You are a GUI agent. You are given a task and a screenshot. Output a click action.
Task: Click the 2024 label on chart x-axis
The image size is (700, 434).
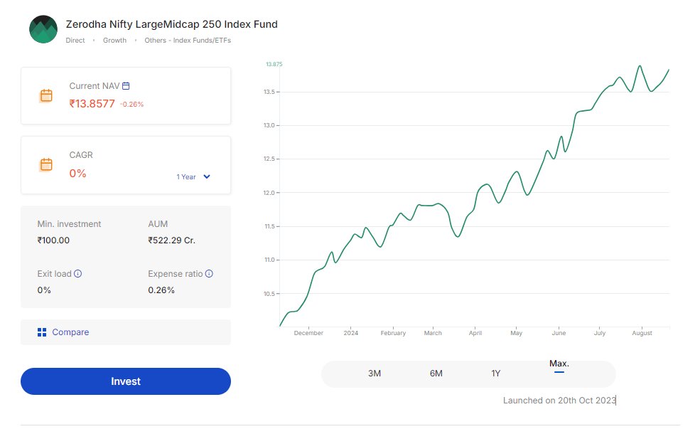coord(351,333)
